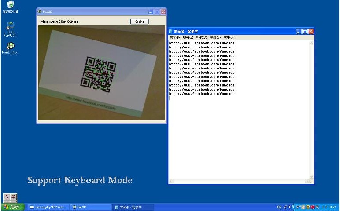Click the red circular system tray icon
The height and width of the screenshot is (211, 340).
point(313,207)
